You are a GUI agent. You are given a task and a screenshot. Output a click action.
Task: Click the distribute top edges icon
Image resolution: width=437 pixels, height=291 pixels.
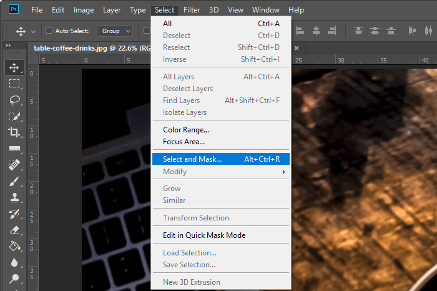(358, 31)
